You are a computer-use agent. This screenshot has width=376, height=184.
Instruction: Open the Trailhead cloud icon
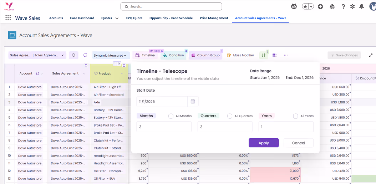(x=332, y=6)
